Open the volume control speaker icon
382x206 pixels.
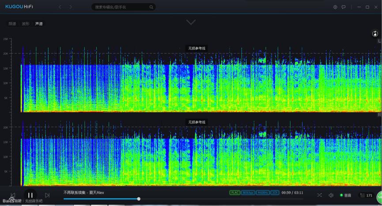[x=331, y=195]
